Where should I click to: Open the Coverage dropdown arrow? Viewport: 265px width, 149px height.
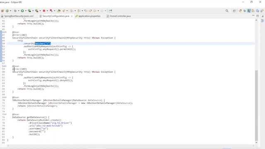tap(33, 11)
